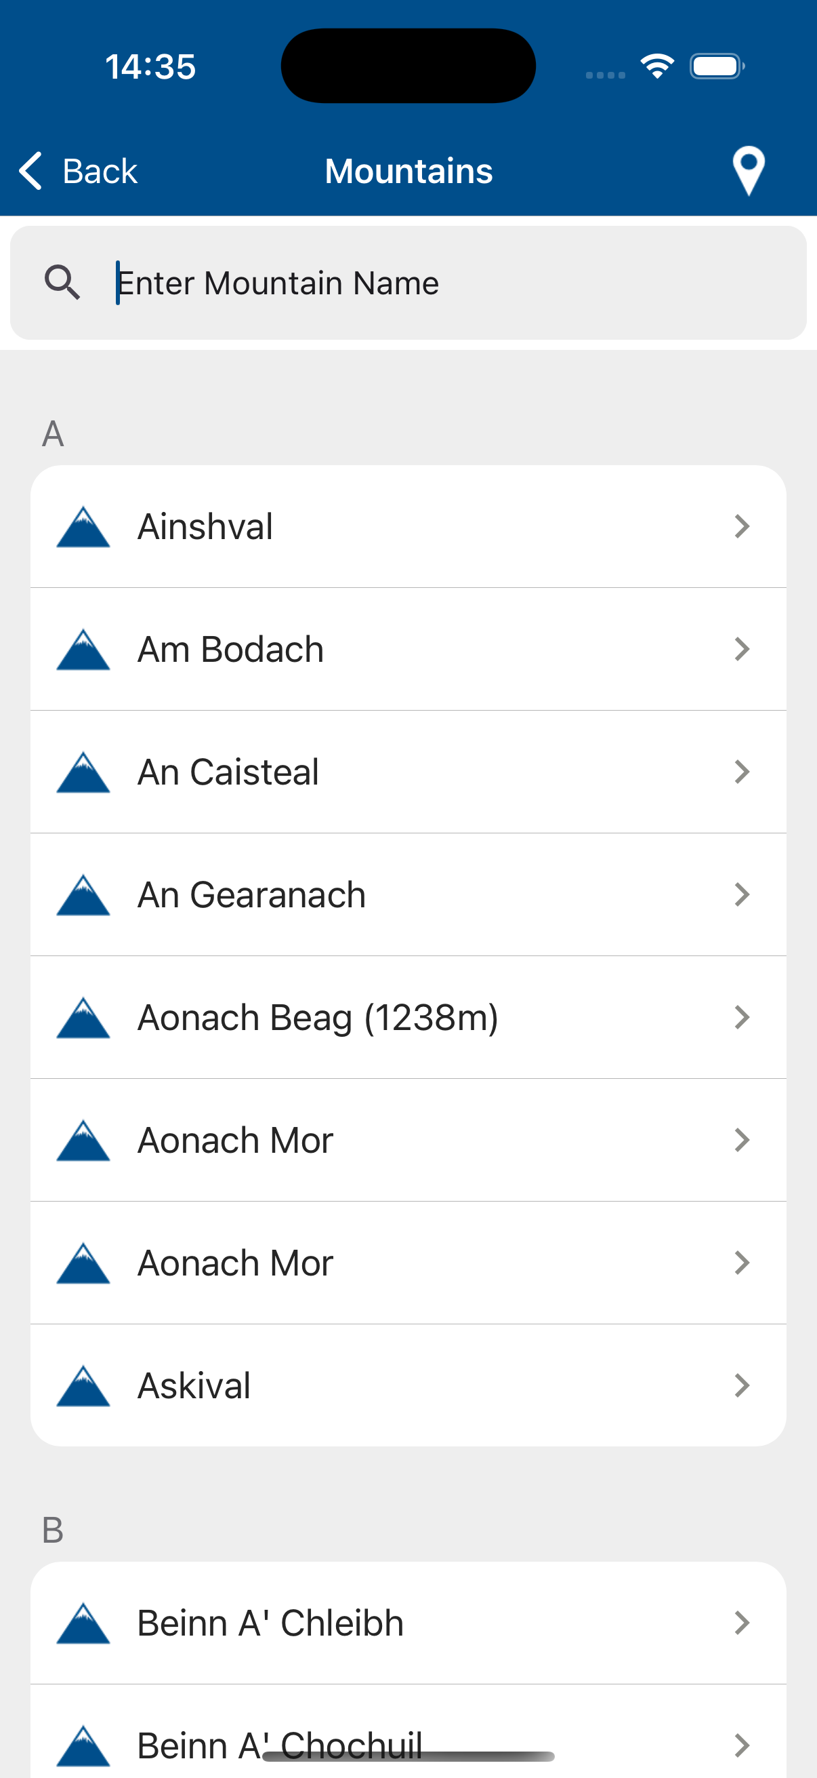Open the Askival row chevron
The width and height of the screenshot is (817, 1778).
(x=742, y=1385)
